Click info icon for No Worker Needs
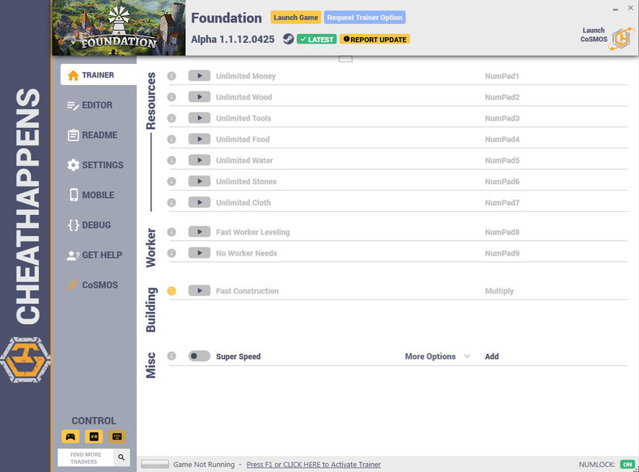The height and width of the screenshot is (472, 639). [171, 253]
